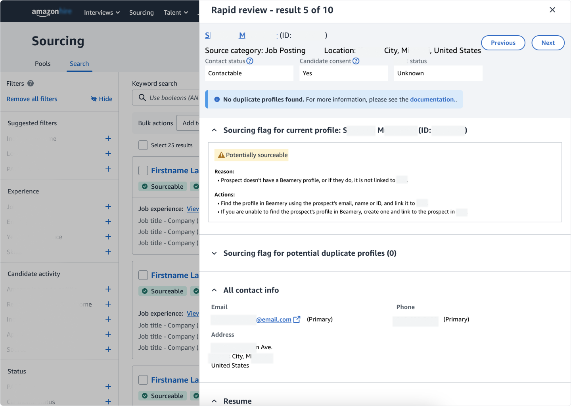Collapse All contact info section
Image resolution: width=571 pixels, height=406 pixels.
[x=214, y=290]
